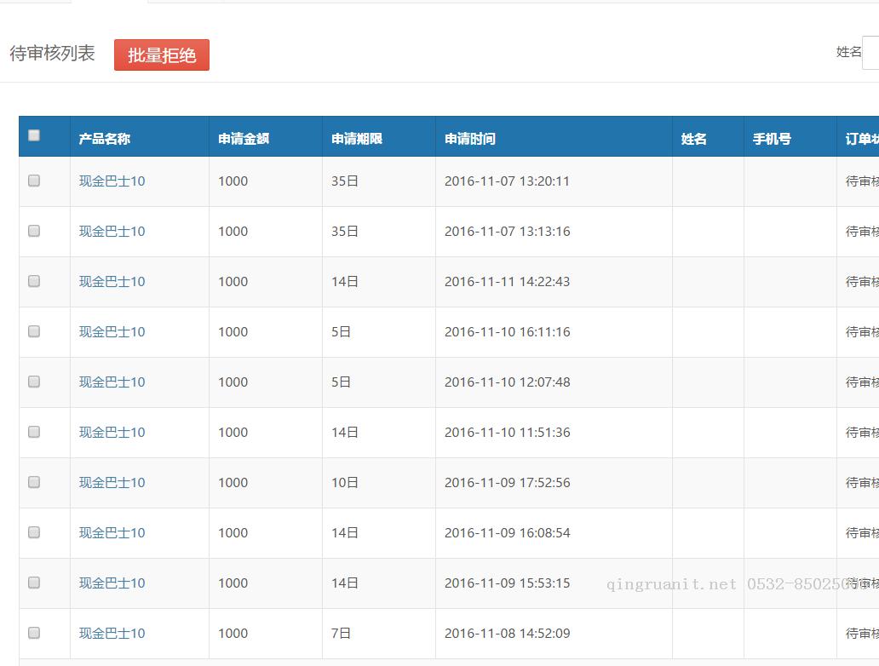Open 现金巴士10 link in 17:52:56 row

click(x=112, y=483)
